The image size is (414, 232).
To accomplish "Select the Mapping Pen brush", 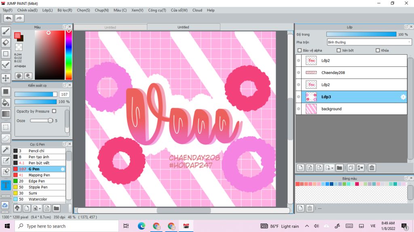I will 39,175.
